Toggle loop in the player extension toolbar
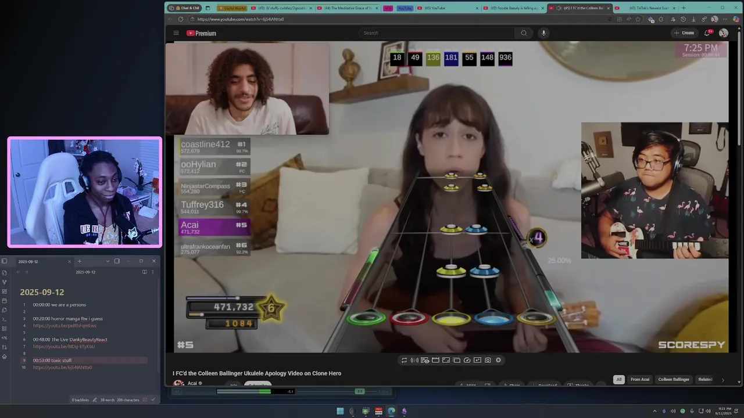Viewport: 744px width, 418px height. coord(404,360)
